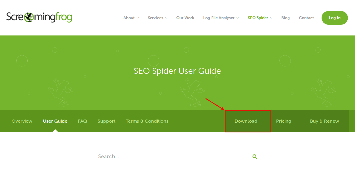Open the FAQ tab
The width and height of the screenshot is (355, 176).
coord(82,121)
